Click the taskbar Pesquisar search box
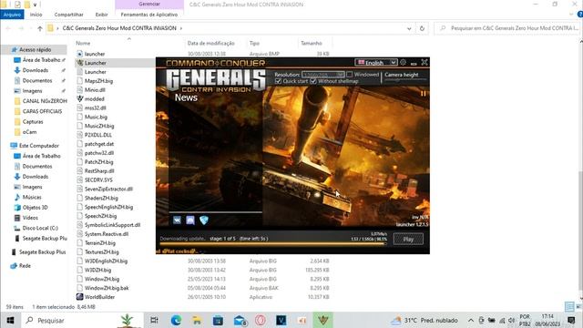The width and height of the screenshot is (583, 328). pyautogui.click(x=83, y=320)
